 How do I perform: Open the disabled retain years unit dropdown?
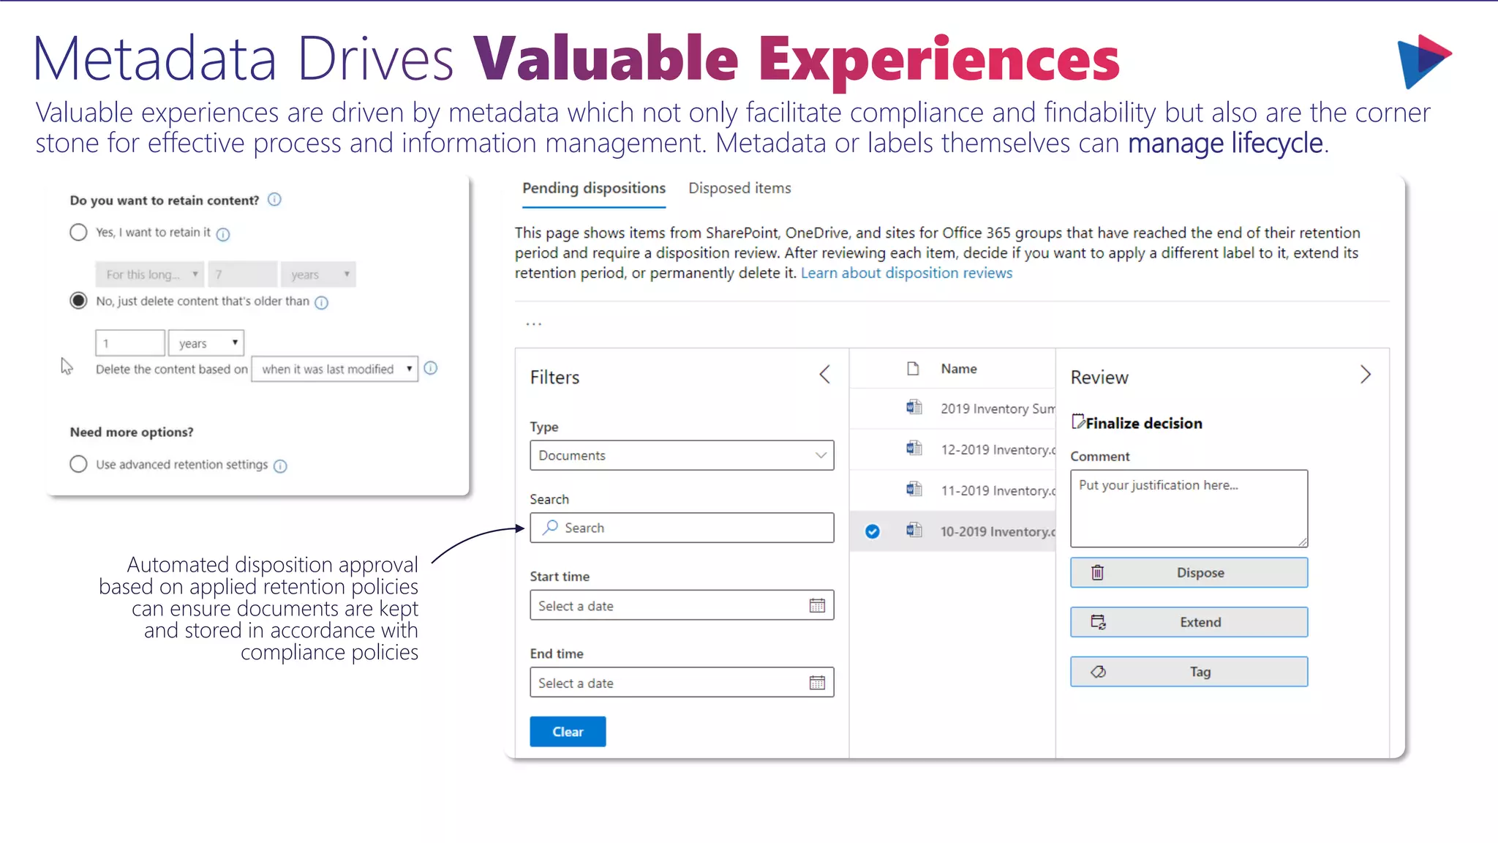(319, 274)
